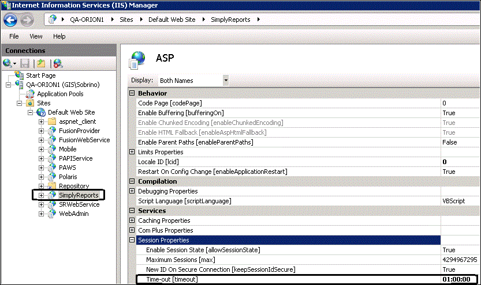Click the Up folder toolbar icon
The height and width of the screenshot is (285, 481).
tap(41, 63)
